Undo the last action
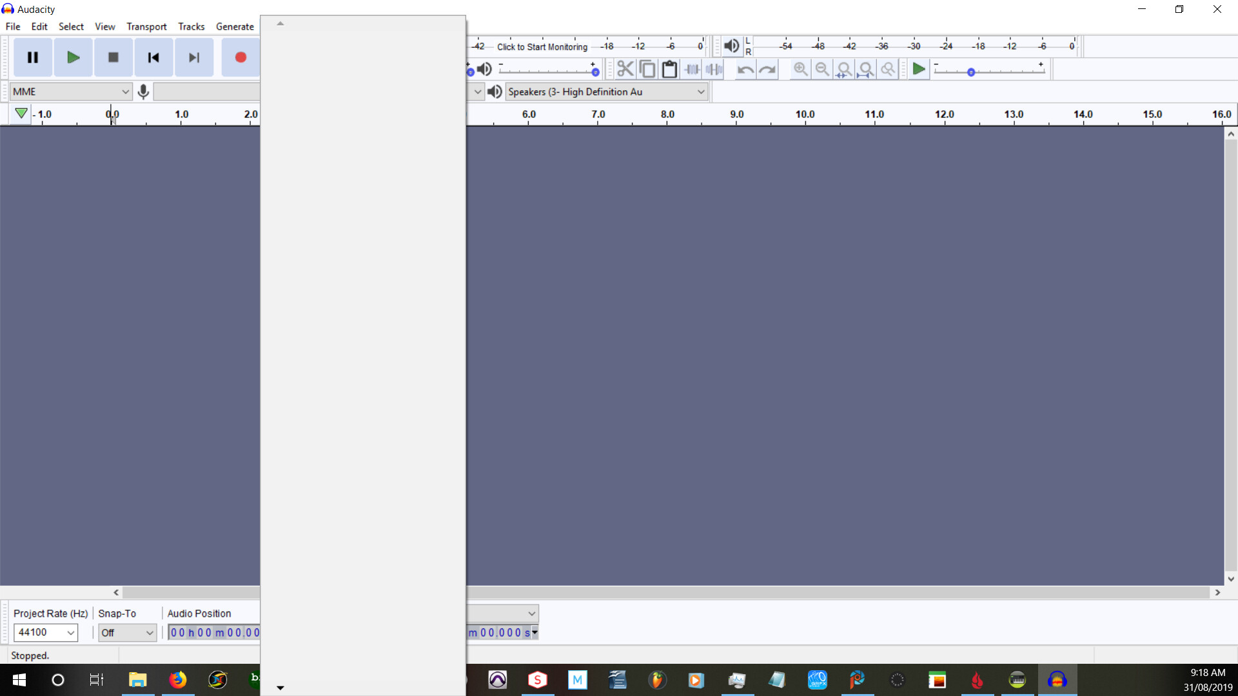1238x696 pixels. 745,69
